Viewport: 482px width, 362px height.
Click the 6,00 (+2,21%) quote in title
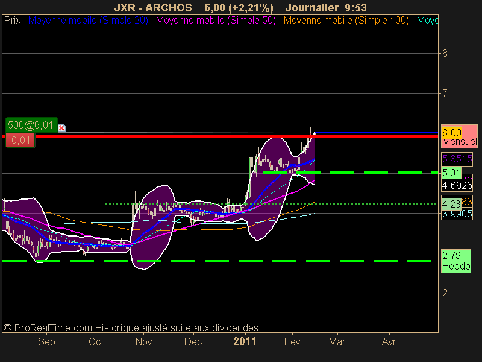tap(239, 7)
